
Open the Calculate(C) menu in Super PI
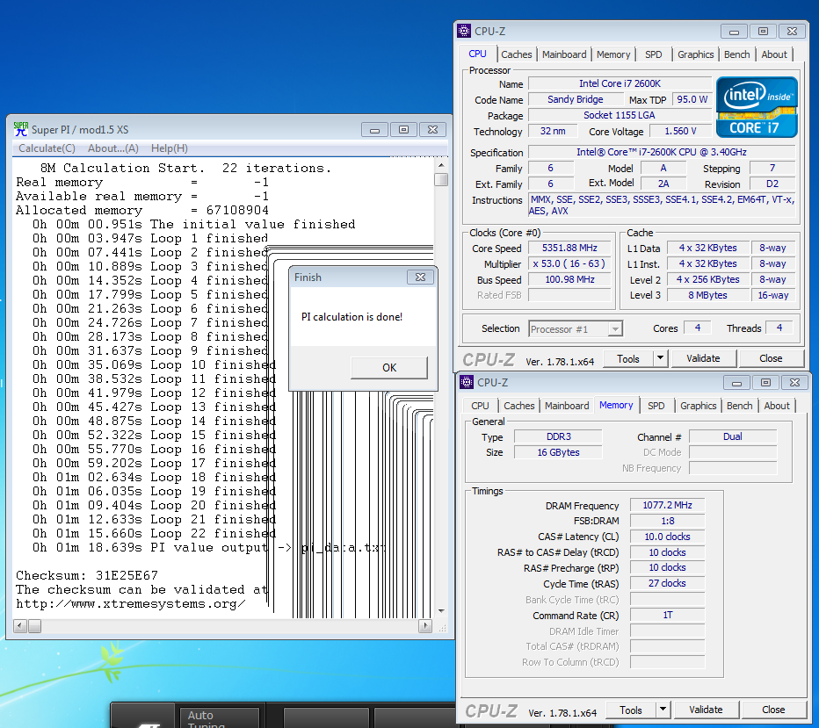point(47,148)
